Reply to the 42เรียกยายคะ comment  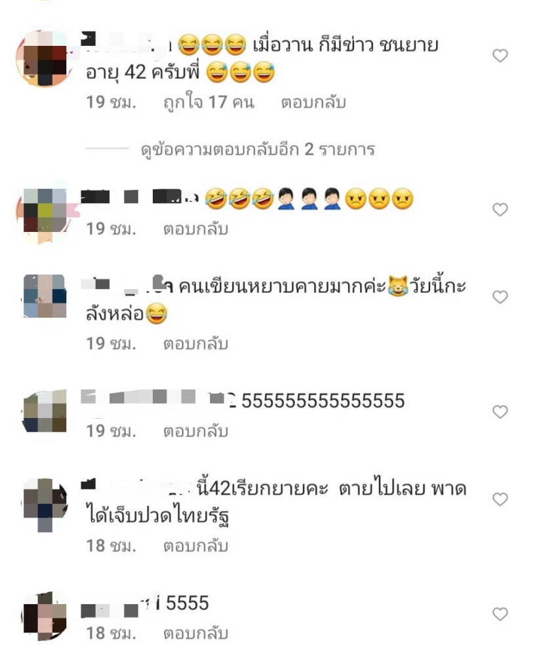195,546
